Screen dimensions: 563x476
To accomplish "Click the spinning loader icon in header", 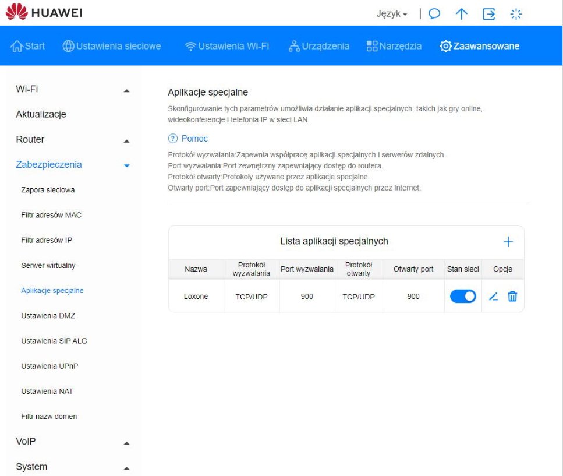I will point(516,14).
